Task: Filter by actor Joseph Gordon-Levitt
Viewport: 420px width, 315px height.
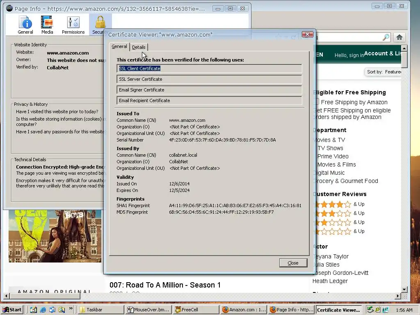Action: pos(340,273)
